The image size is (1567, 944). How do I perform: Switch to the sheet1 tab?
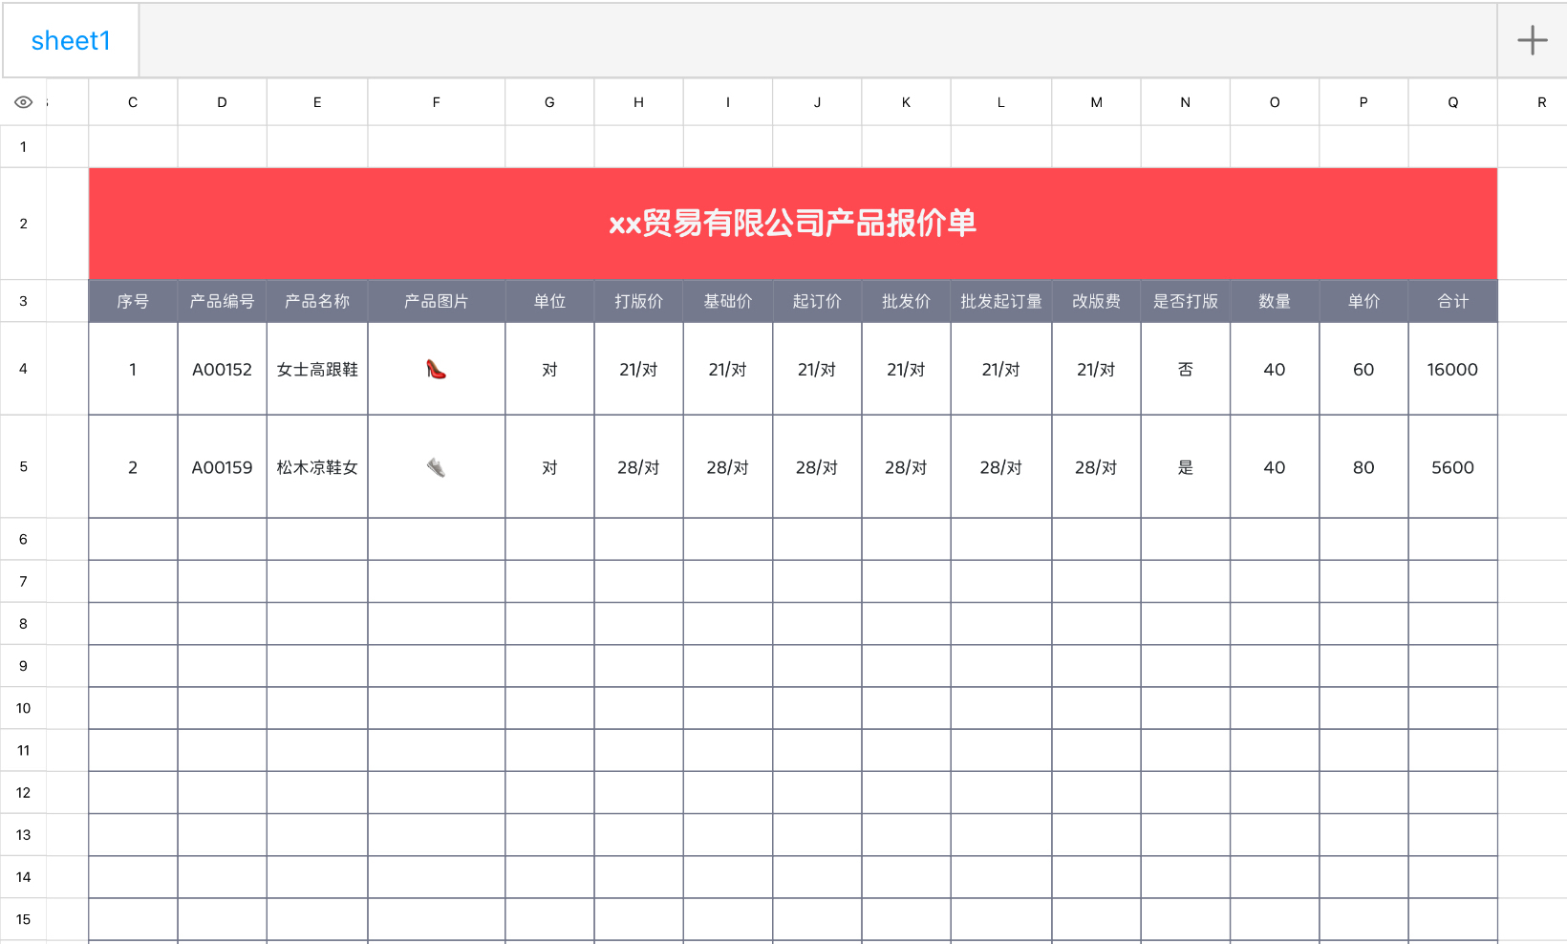click(71, 40)
